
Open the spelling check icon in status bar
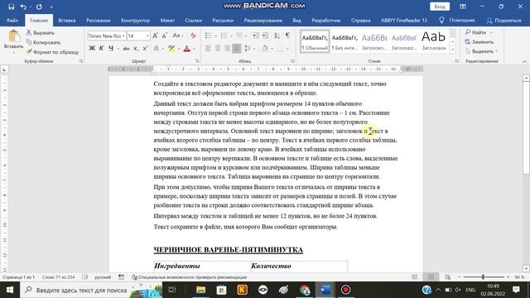[x=84, y=277]
